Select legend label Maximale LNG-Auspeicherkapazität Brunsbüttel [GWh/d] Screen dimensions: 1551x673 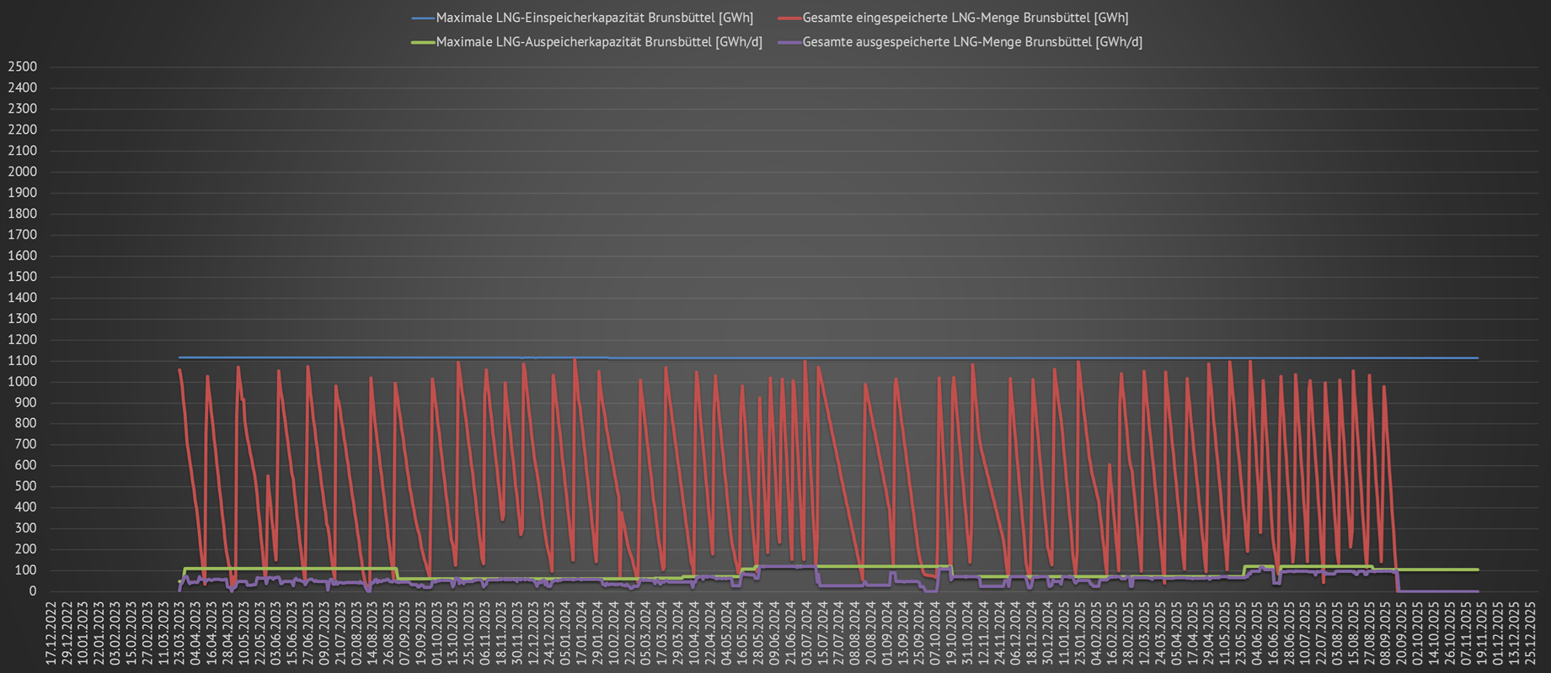click(x=598, y=42)
